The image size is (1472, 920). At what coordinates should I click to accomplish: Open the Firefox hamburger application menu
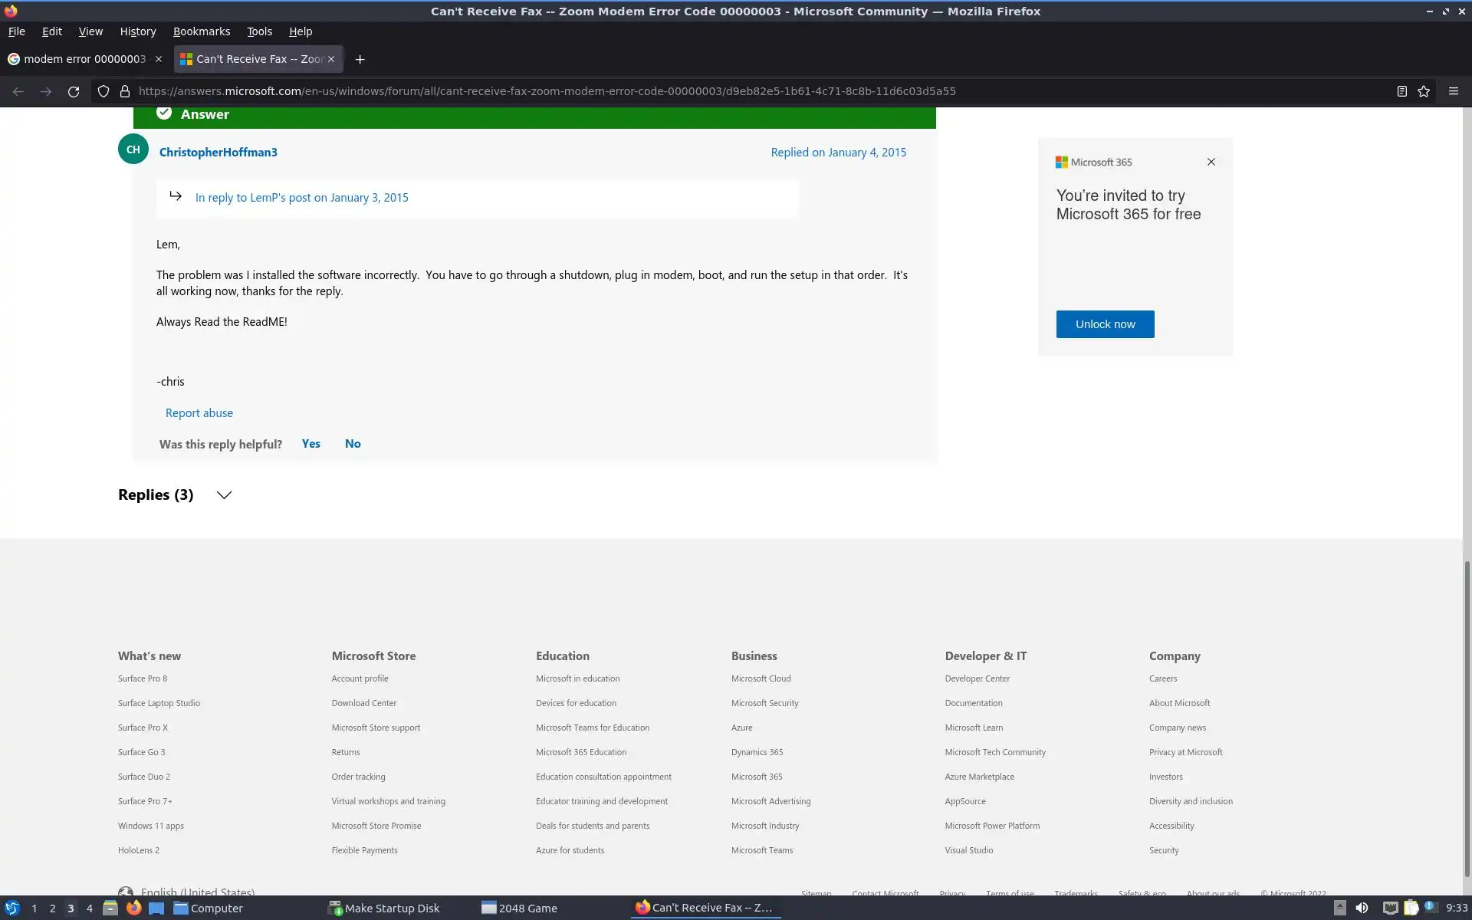tap(1453, 91)
